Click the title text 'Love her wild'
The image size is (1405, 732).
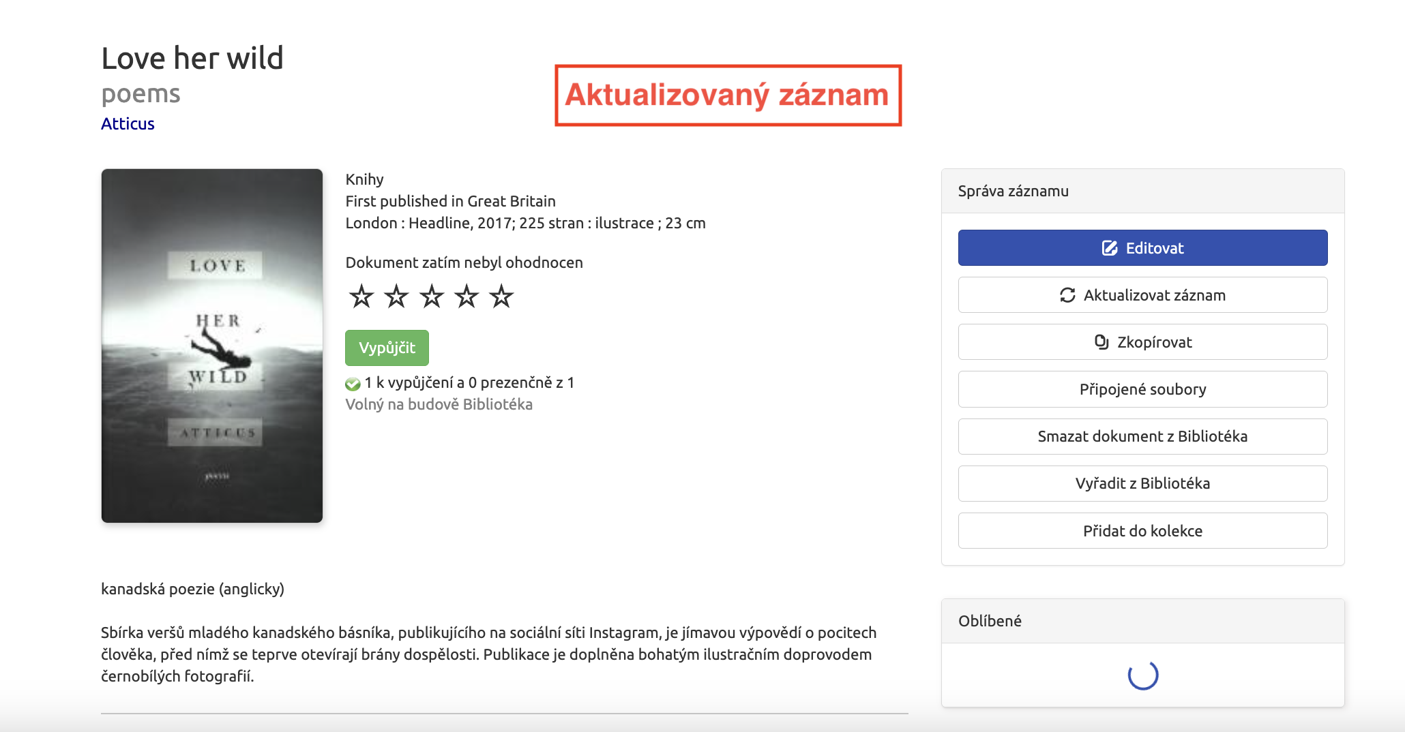(192, 58)
